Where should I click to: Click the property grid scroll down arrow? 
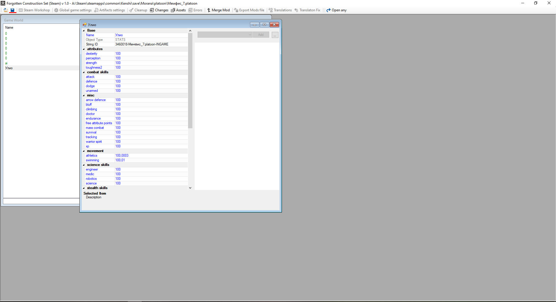pos(190,188)
